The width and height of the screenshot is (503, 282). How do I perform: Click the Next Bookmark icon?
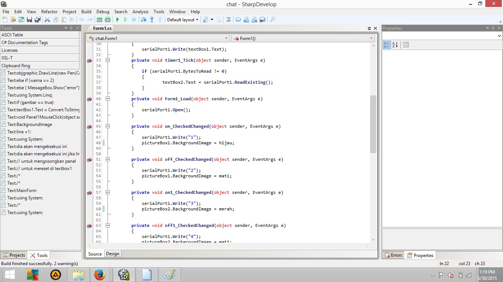coord(254,19)
